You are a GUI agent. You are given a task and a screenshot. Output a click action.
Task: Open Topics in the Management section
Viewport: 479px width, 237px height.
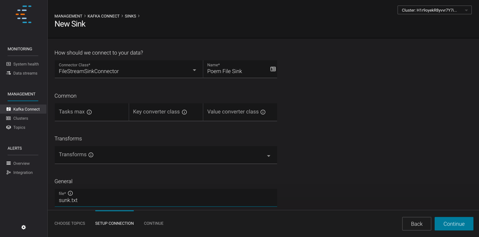pos(19,128)
